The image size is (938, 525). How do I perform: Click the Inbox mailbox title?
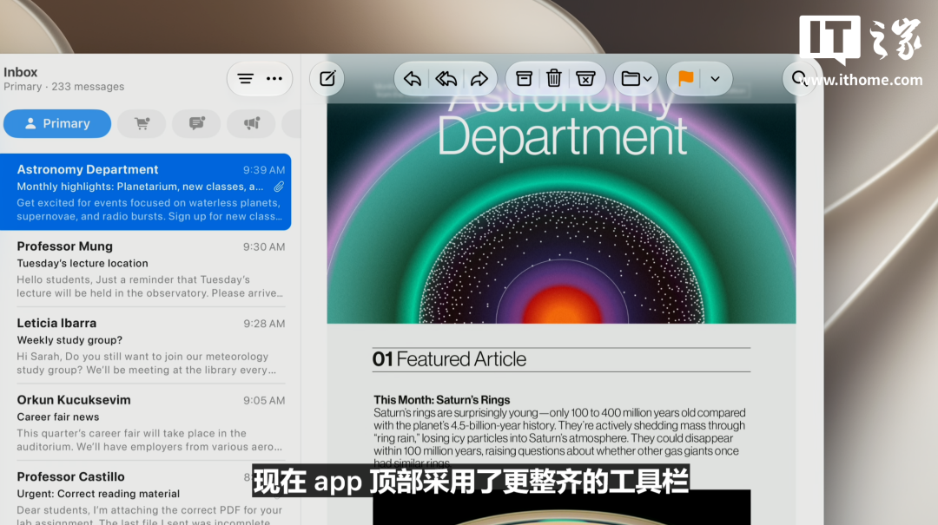point(20,72)
